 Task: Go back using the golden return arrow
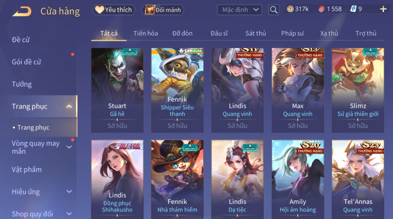[x=22, y=11]
